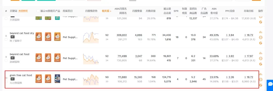
Task: Select checkbox for 天然猫粮 row
Action: point(6,18)
